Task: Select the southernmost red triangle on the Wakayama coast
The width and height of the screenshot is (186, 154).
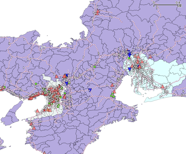Action: pyautogui.click(x=45, y=153)
